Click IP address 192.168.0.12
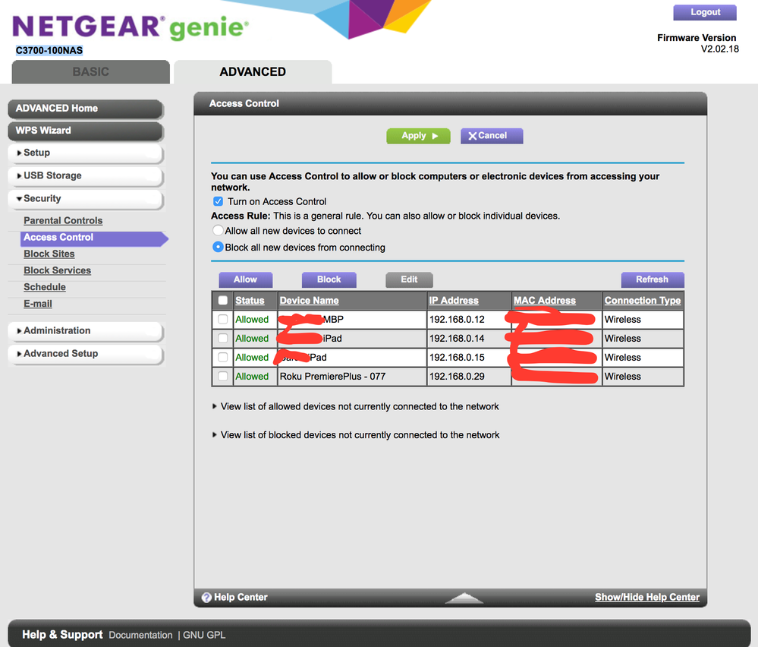Viewport: 758px width, 647px height. pos(457,320)
